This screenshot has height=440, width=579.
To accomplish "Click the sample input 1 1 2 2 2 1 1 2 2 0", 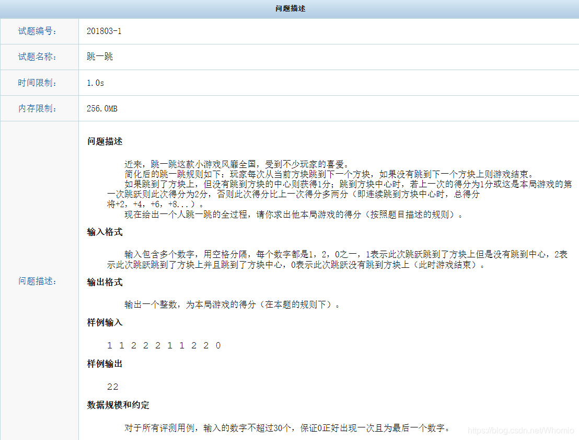I will tap(164, 345).
